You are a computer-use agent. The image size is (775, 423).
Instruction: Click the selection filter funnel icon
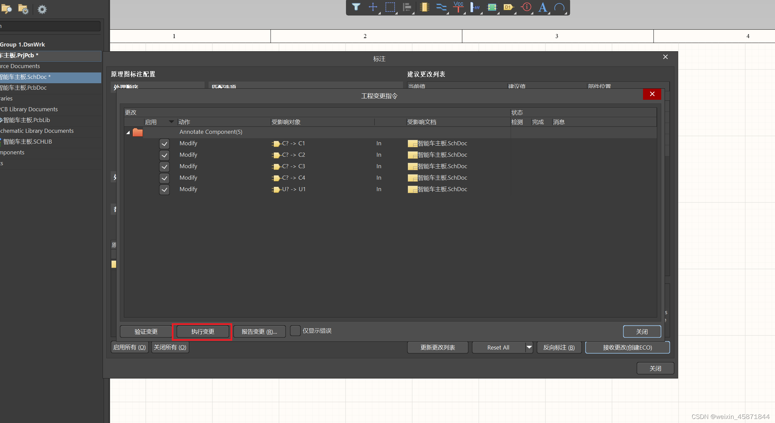pos(356,7)
